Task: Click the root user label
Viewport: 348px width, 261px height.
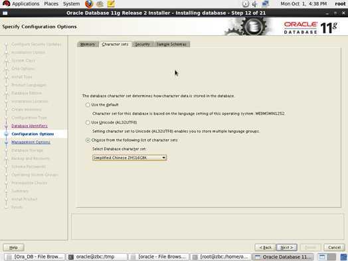Action: (340, 4)
